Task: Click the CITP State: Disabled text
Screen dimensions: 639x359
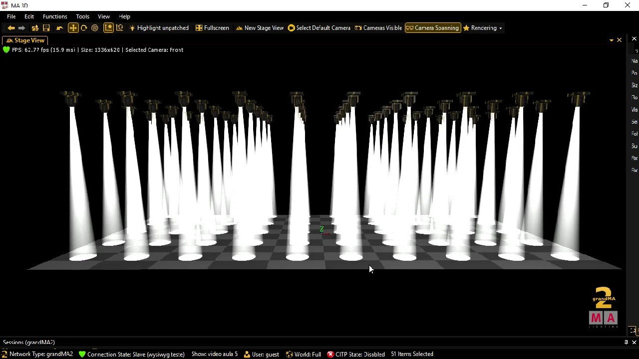Action: (360, 355)
